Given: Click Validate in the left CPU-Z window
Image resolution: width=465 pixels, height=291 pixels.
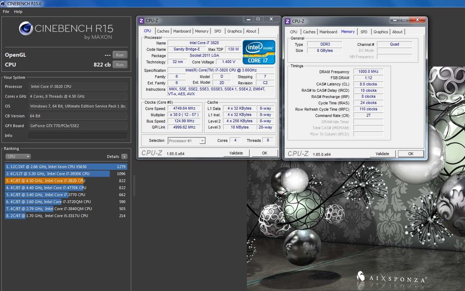Looking at the screenshot, I should pos(236,153).
